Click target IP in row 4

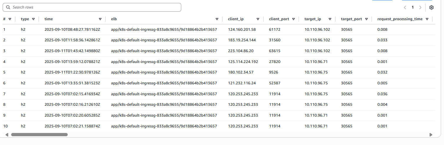point(316,62)
